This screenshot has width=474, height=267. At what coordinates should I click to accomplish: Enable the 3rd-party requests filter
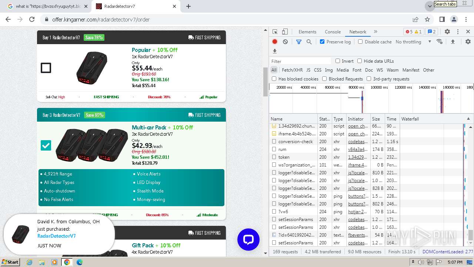pyautogui.click(x=369, y=79)
